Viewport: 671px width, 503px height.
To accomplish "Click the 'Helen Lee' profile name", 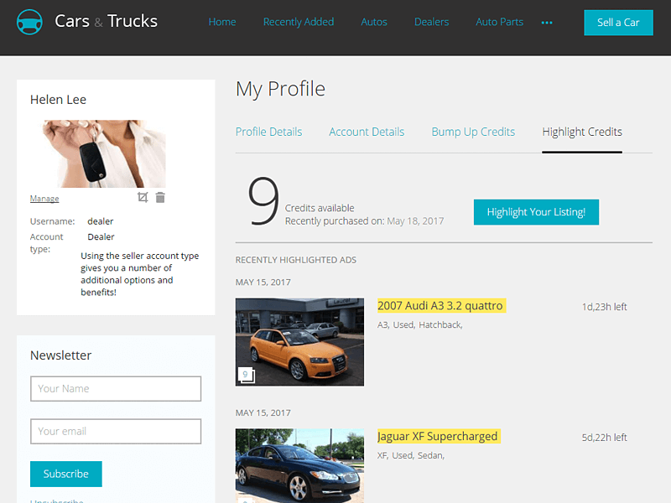I will pyautogui.click(x=58, y=100).
